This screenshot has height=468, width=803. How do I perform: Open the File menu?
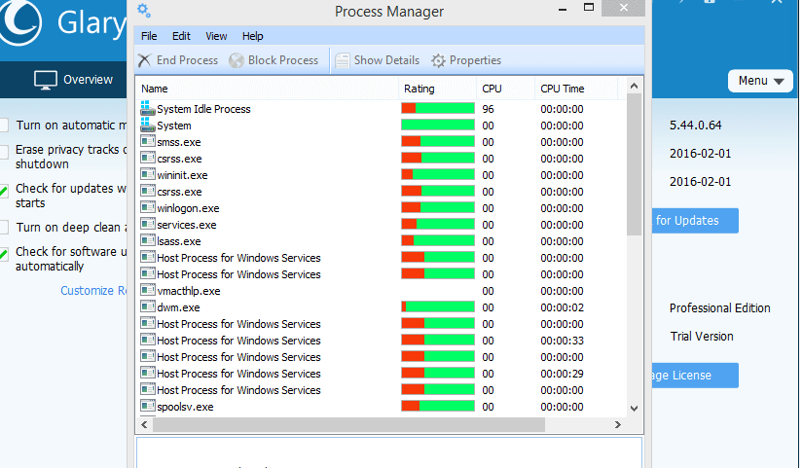149,36
